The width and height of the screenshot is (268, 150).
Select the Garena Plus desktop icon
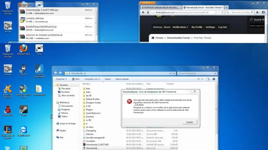pos(8,111)
